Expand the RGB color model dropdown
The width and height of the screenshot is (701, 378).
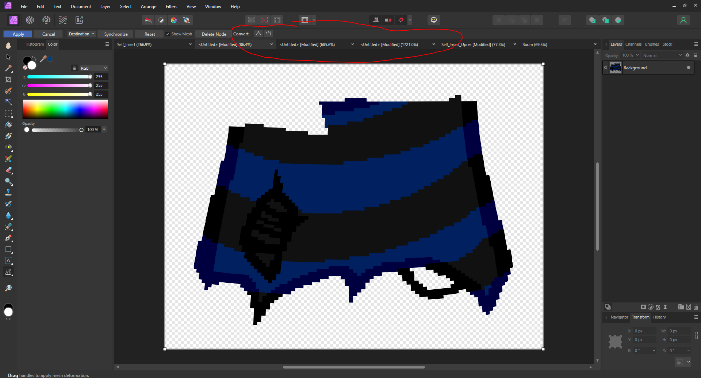tap(93, 68)
